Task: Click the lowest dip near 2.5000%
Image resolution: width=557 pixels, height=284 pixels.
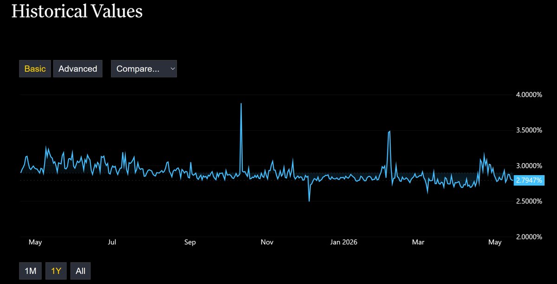Action: pos(309,201)
